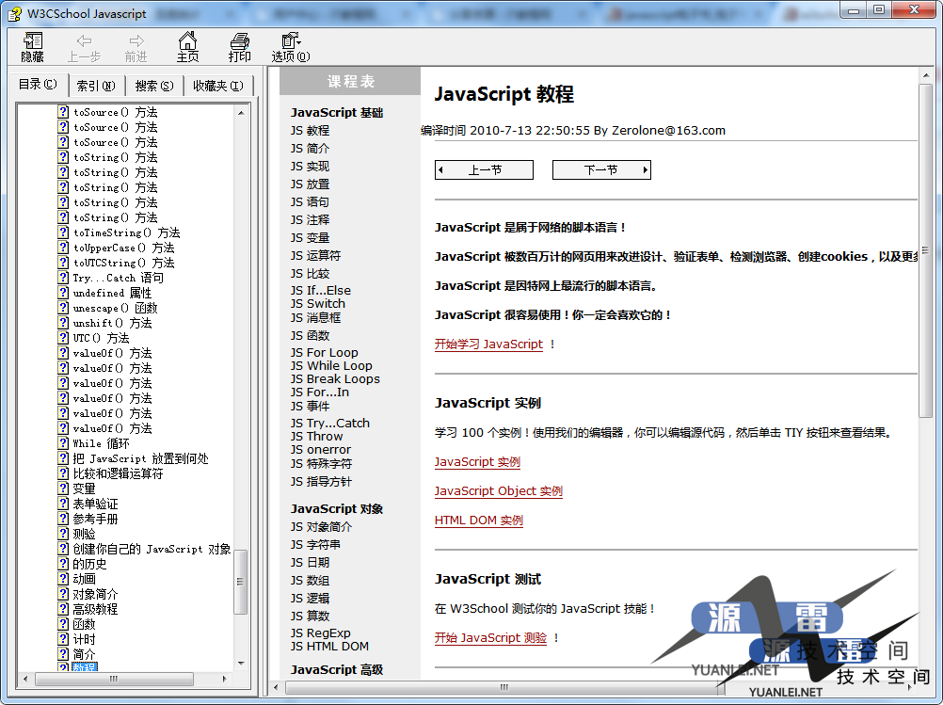Image resolution: width=943 pixels, height=705 pixels.
Task: Open JS 字符串 in the course list
Action: point(315,544)
